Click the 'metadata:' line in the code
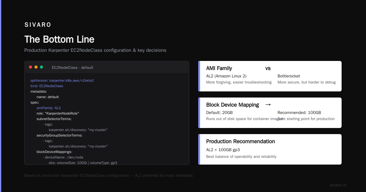The image size is (366, 192). pos(38,91)
